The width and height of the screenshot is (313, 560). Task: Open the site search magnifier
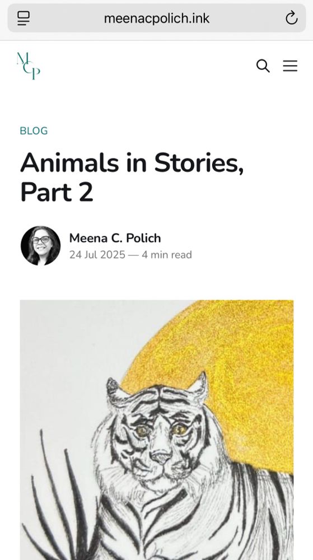click(263, 66)
